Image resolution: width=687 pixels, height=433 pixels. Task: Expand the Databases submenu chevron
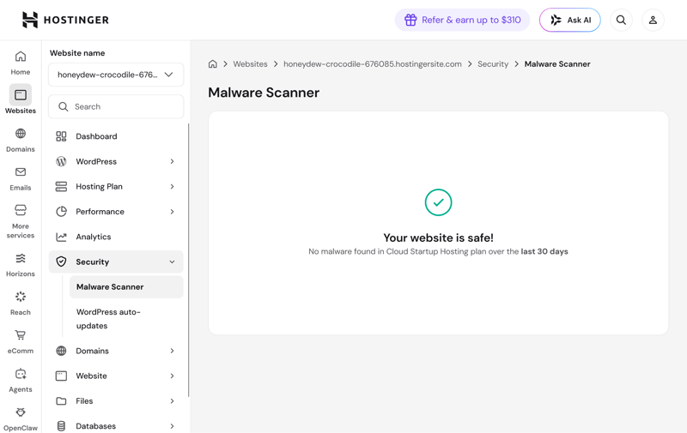(x=173, y=425)
